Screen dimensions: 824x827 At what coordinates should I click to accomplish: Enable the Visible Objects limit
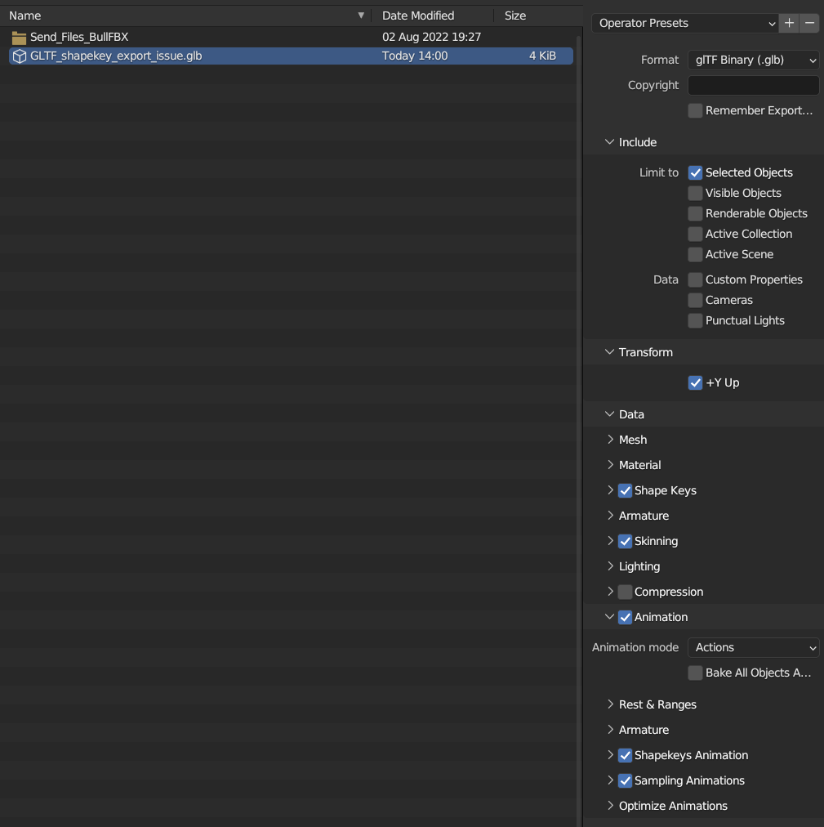[x=695, y=193]
